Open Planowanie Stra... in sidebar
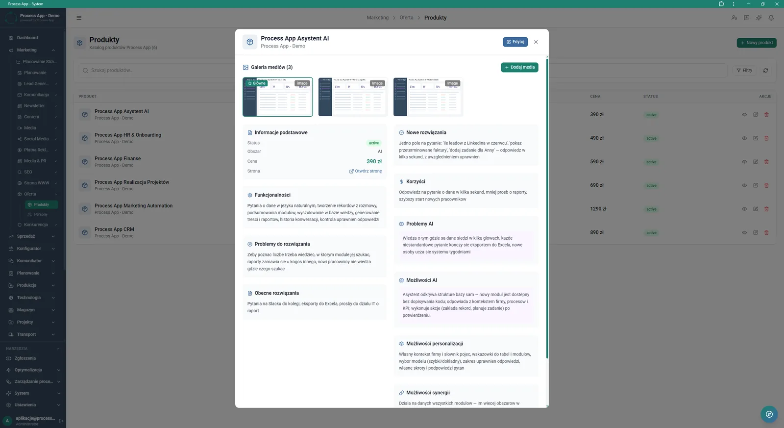 (x=36, y=62)
